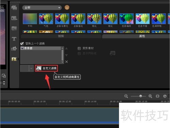The height and width of the screenshot is (128, 170).
Task: Select the applied filter entry in list
Action: pyautogui.click(x=41, y=48)
